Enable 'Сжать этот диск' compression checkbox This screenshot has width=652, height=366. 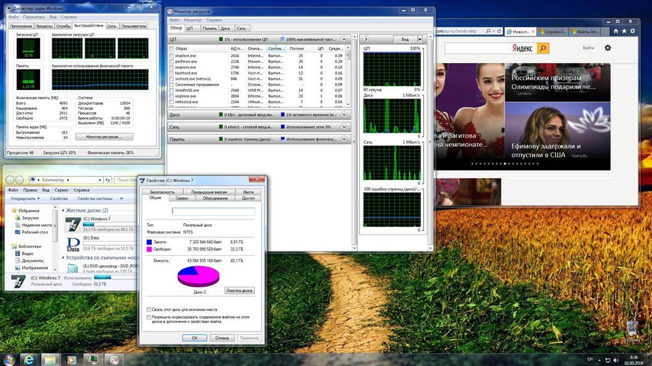coord(149,310)
